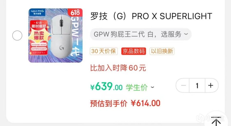Image resolution: width=231 pixels, height=126 pixels.
Task: Open the GPW mouse product thumbnail
Action: pyautogui.click(x=55, y=35)
